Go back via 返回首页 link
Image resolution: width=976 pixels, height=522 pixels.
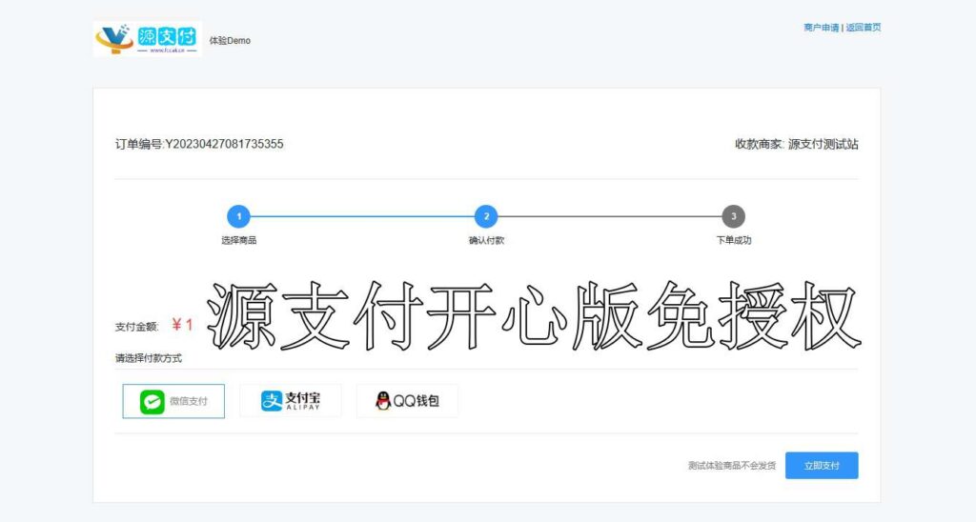[863, 28]
